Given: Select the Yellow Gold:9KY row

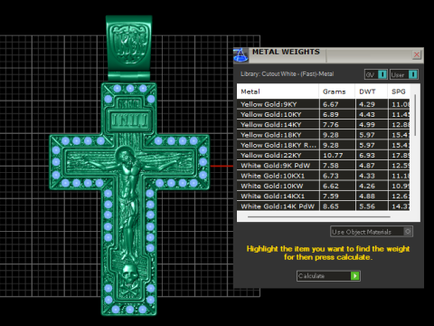Looking at the screenshot, I should 323,104.
